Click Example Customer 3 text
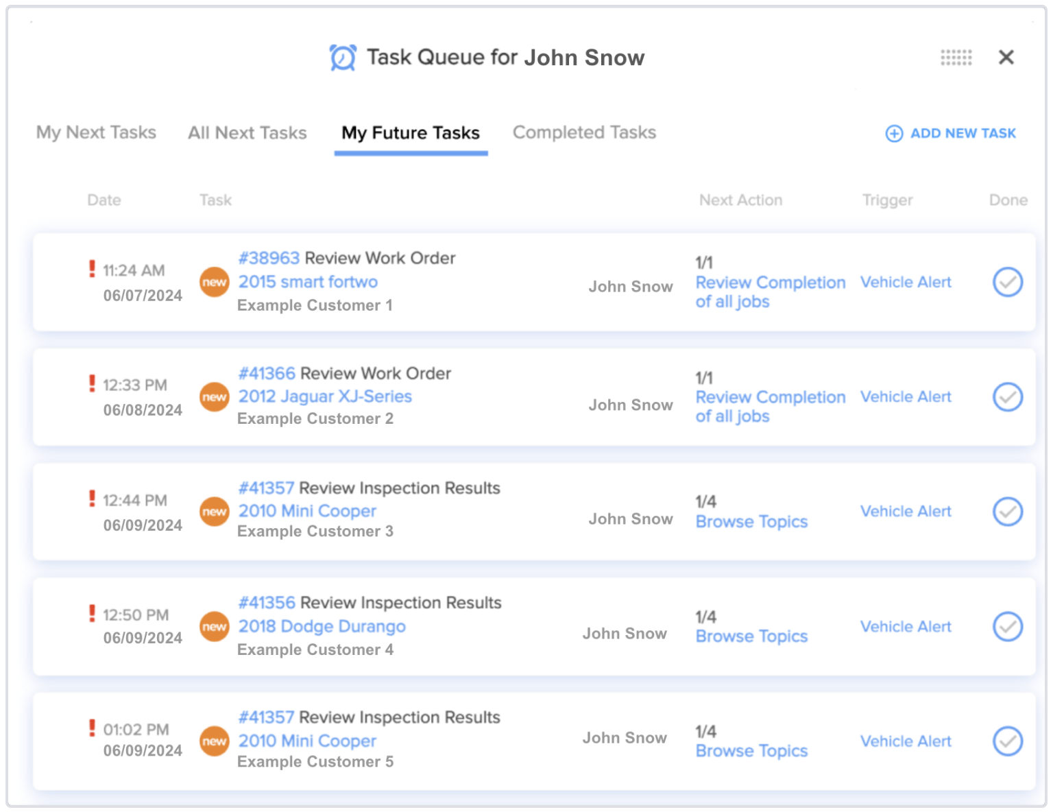 tap(315, 531)
